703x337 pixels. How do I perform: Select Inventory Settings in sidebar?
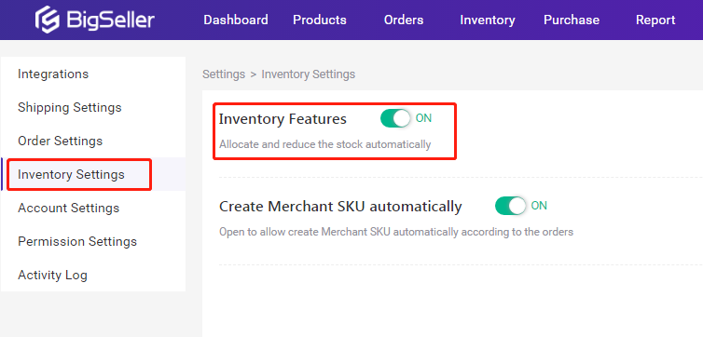[x=71, y=174]
